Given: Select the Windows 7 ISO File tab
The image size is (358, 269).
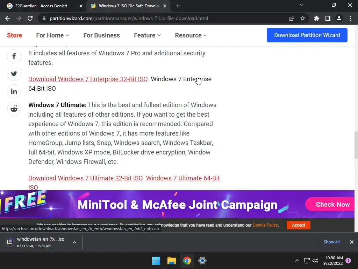Looking at the screenshot, I should point(129,6).
